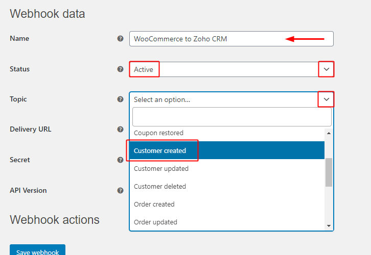Choose Order created option
Image resolution: width=371 pixels, height=255 pixels.
pos(227,204)
